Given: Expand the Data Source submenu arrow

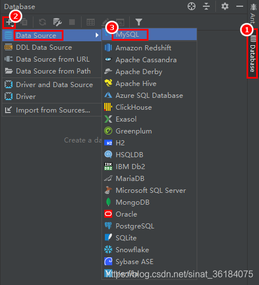Looking at the screenshot, I should click(x=97, y=35).
